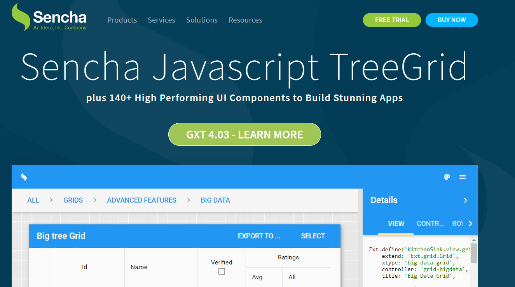Viewport: 515px width, 287px height.
Task: Click EXPORT TO ... button
Action: (259, 236)
